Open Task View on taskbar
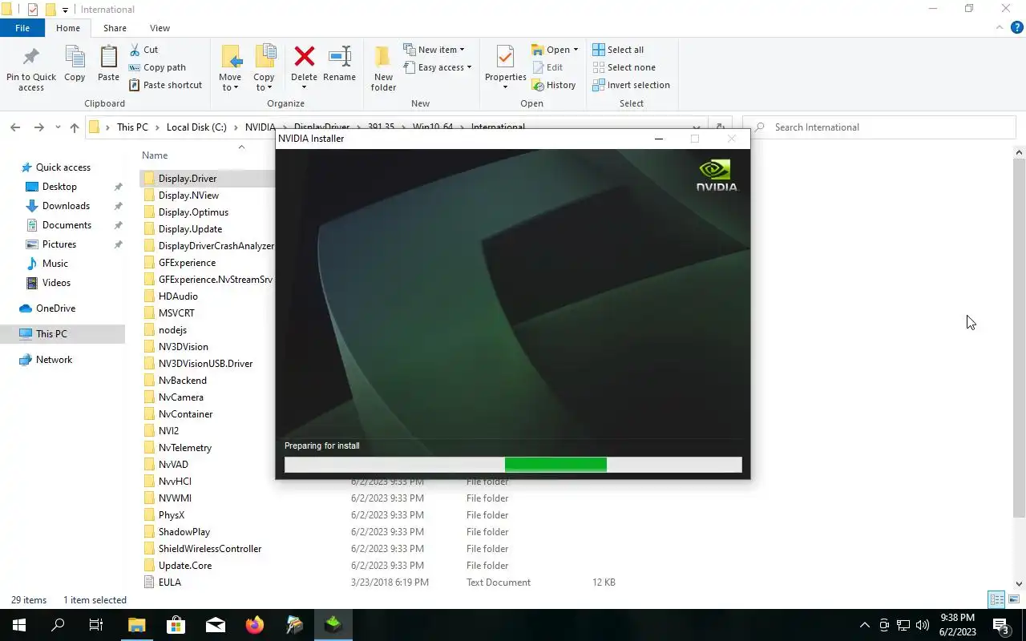 pos(96,625)
